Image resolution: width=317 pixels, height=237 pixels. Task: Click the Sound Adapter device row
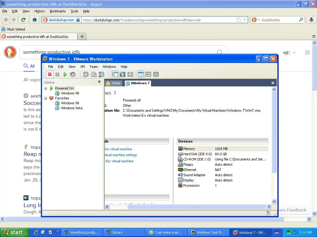pyautogui.click(x=223, y=175)
